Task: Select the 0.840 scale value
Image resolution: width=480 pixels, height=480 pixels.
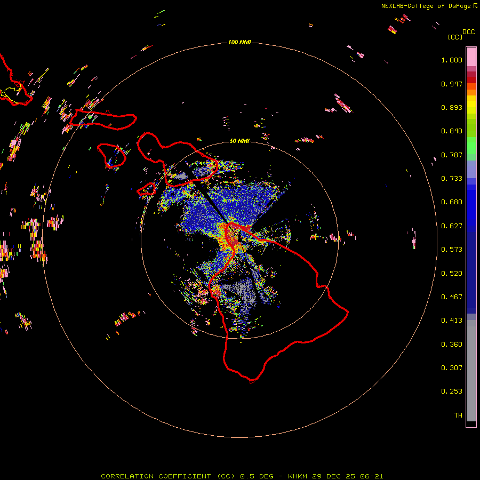Action: [x=452, y=131]
